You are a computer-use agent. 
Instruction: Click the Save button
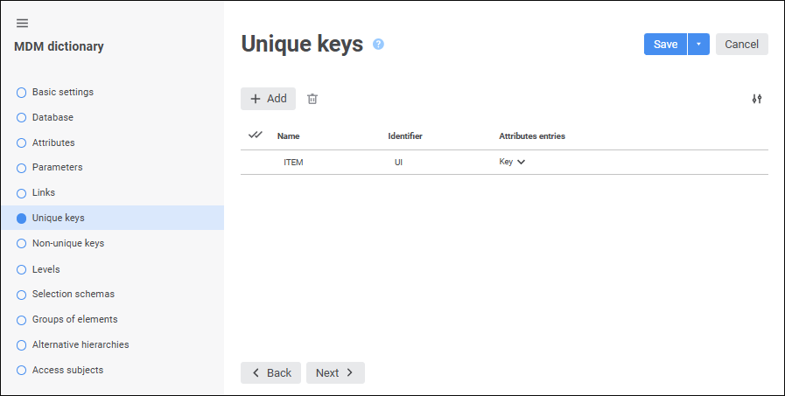tap(665, 45)
